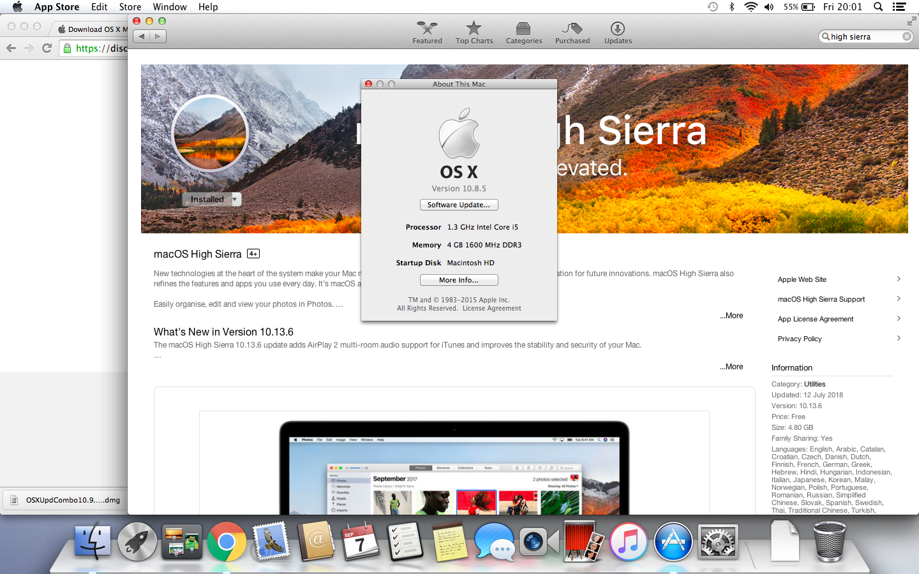
Task: Expand the description with More link
Action: 732,316
